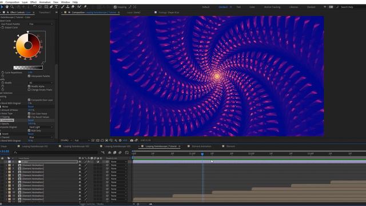Open the Effect menu
The image size is (366, 206).
coord(33,2)
